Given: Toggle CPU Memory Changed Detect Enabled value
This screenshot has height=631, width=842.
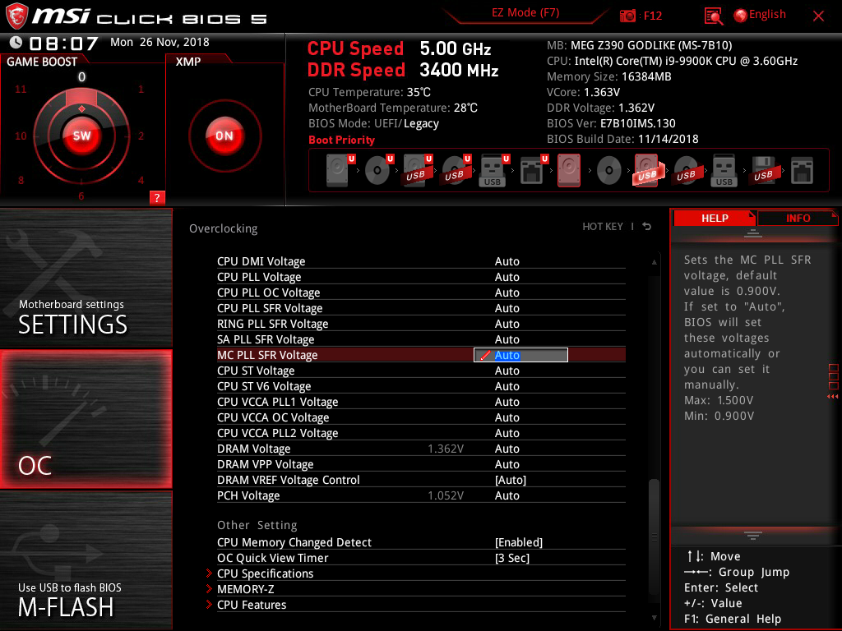Looking at the screenshot, I should click(x=518, y=542).
